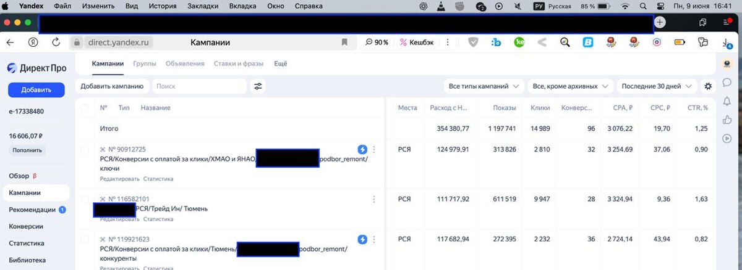Switch to the Объявления tab
The width and height of the screenshot is (742, 270).
pyautogui.click(x=185, y=63)
